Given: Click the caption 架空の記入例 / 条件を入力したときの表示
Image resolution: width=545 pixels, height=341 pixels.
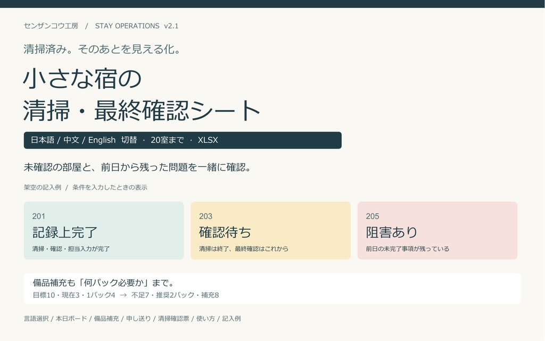Looking at the screenshot, I should point(86,188).
